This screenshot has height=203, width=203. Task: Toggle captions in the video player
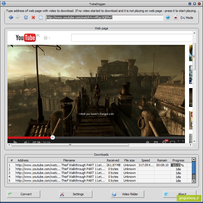pyautogui.click(x=156, y=142)
